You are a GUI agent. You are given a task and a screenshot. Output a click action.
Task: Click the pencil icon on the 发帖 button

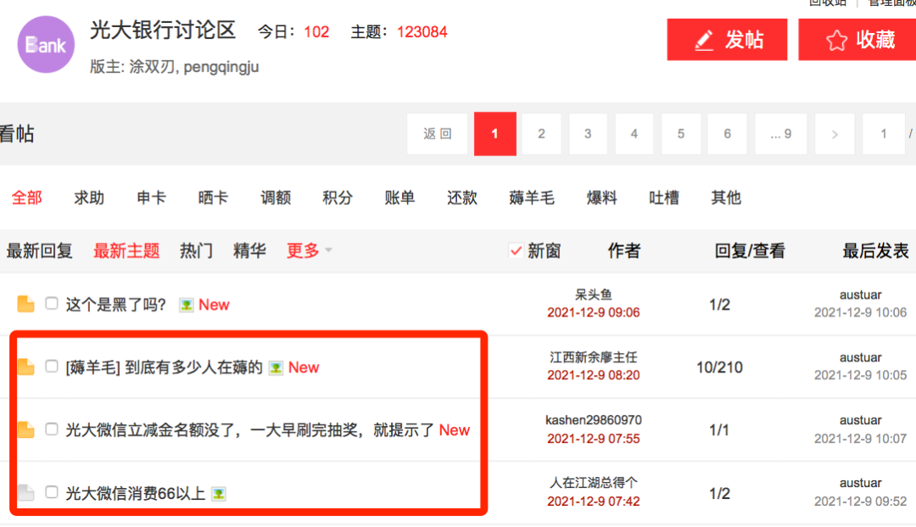pos(704,41)
